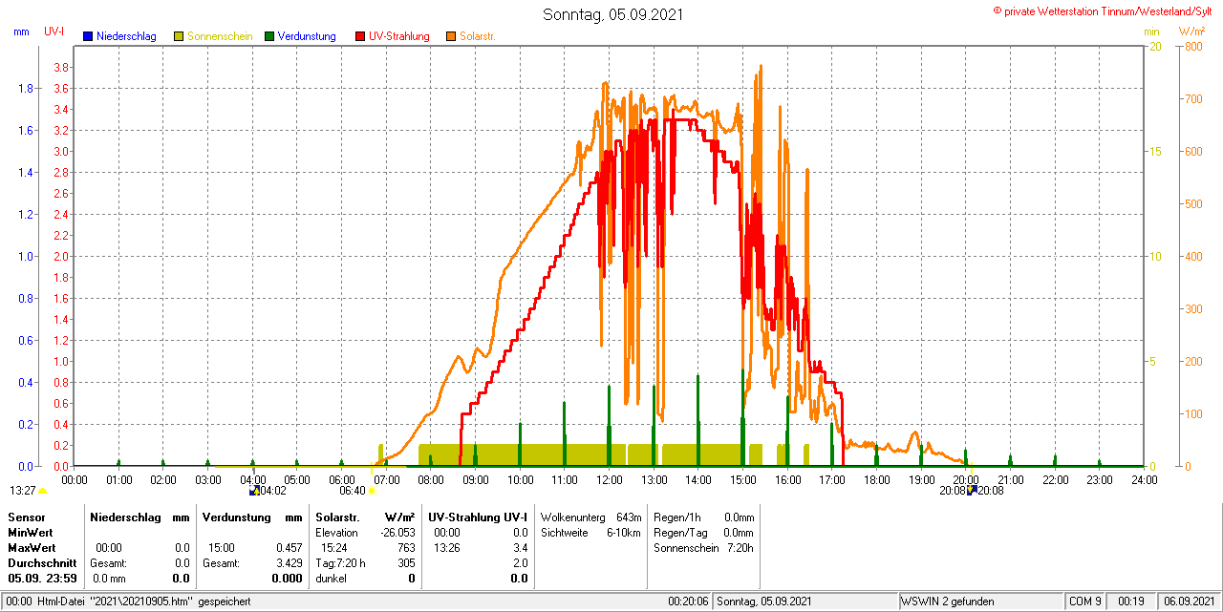Screen dimensions: 1223x612
Task: Click the yellow Sonnenschein legend swatch
Action: click(x=179, y=36)
